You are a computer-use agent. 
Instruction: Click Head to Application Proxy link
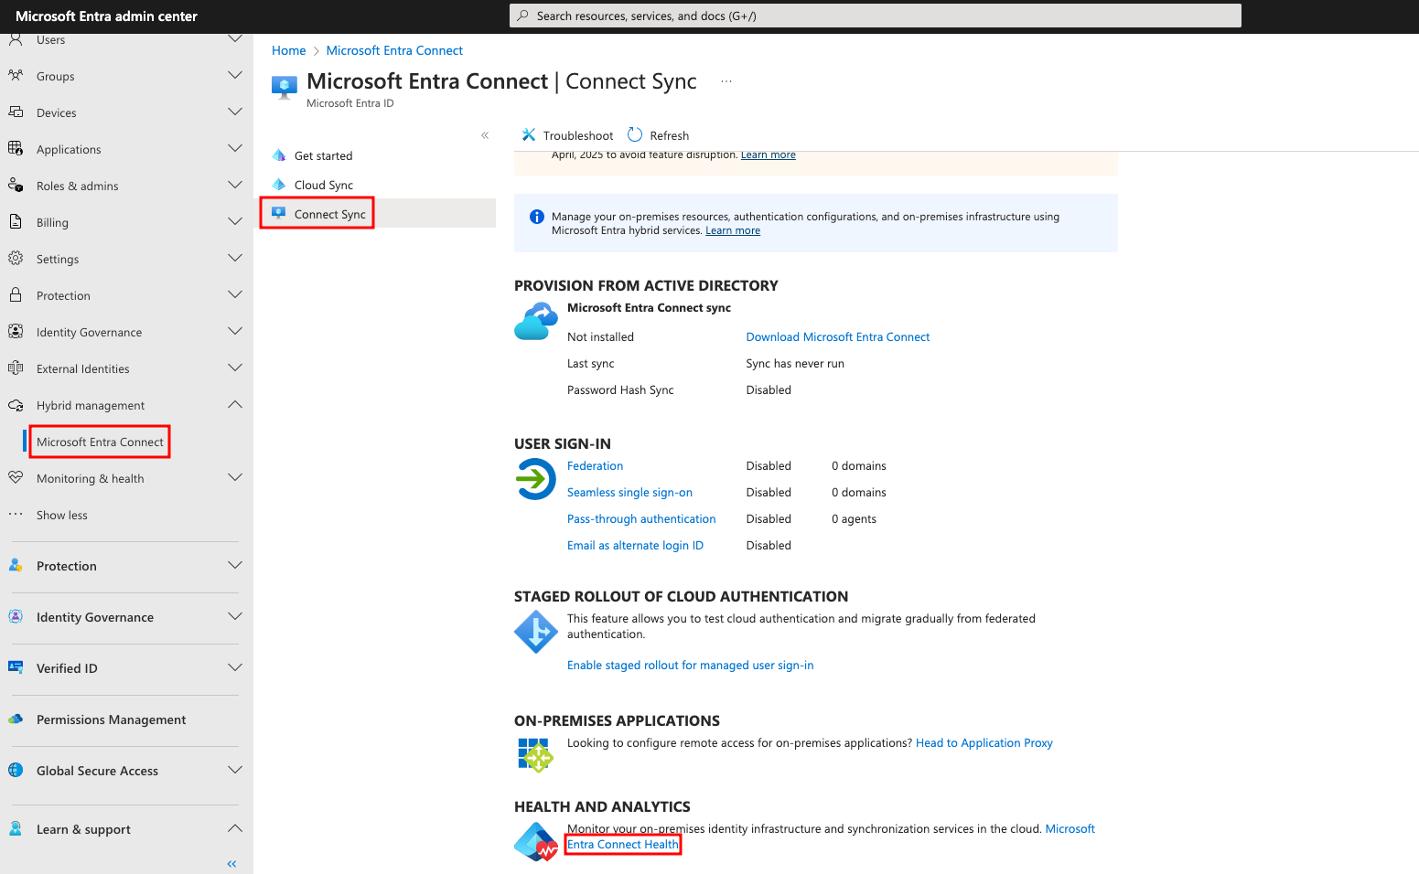(x=984, y=742)
